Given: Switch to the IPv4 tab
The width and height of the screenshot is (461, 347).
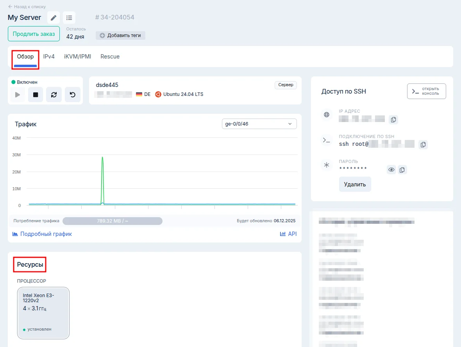Looking at the screenshot, I should (x=49, y=57).
